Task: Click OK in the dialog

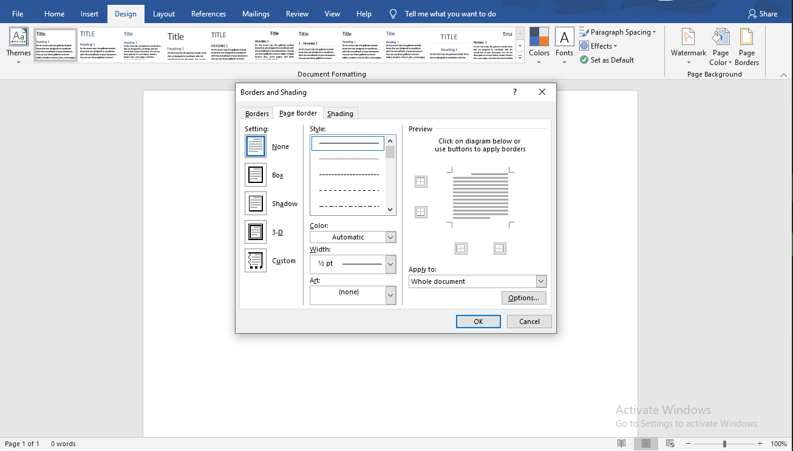Action: [478, 322]
